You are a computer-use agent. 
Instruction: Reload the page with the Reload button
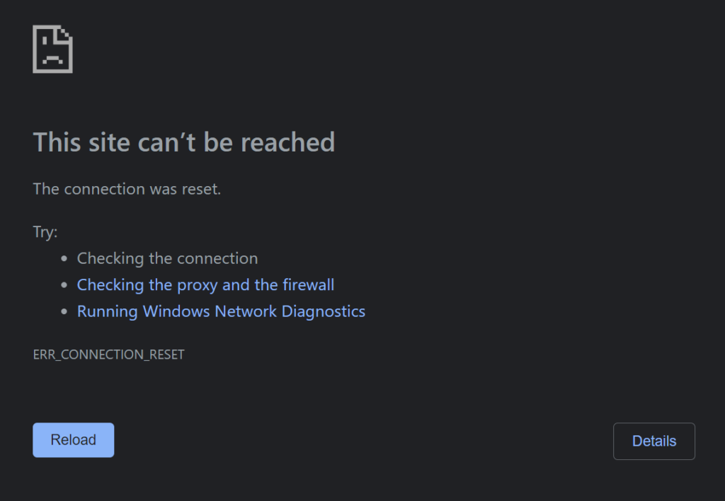(73, 440)
